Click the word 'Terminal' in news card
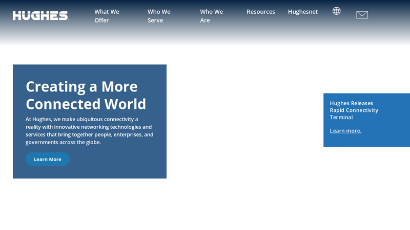 341,117
